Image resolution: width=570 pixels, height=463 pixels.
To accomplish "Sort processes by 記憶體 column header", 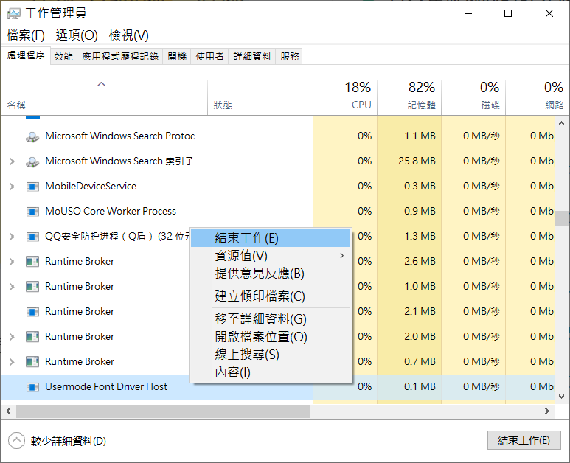I will tap(409, 98).
